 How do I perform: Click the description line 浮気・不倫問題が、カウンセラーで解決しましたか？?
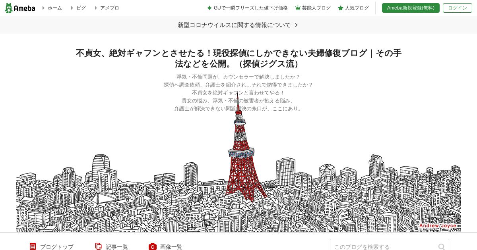click(x=238, y=77)
